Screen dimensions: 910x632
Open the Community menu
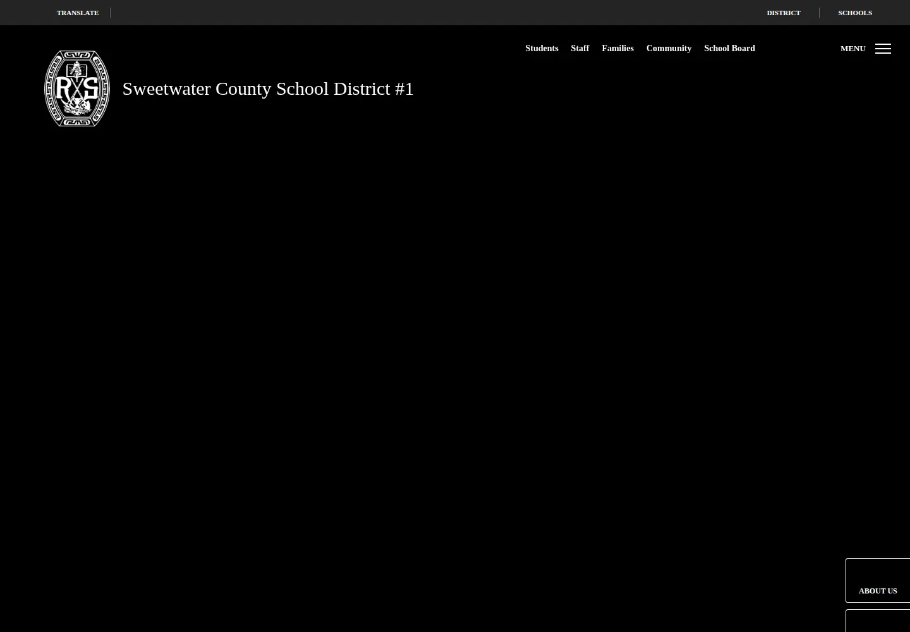(x=669, y=49)
